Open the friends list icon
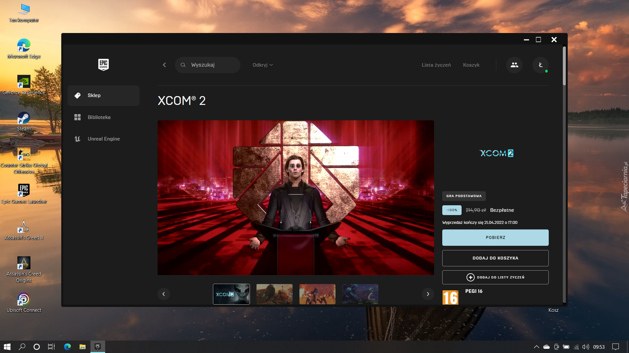Image resolution: width=629 pixels, height=353 pixels. (x=514, y=65)
